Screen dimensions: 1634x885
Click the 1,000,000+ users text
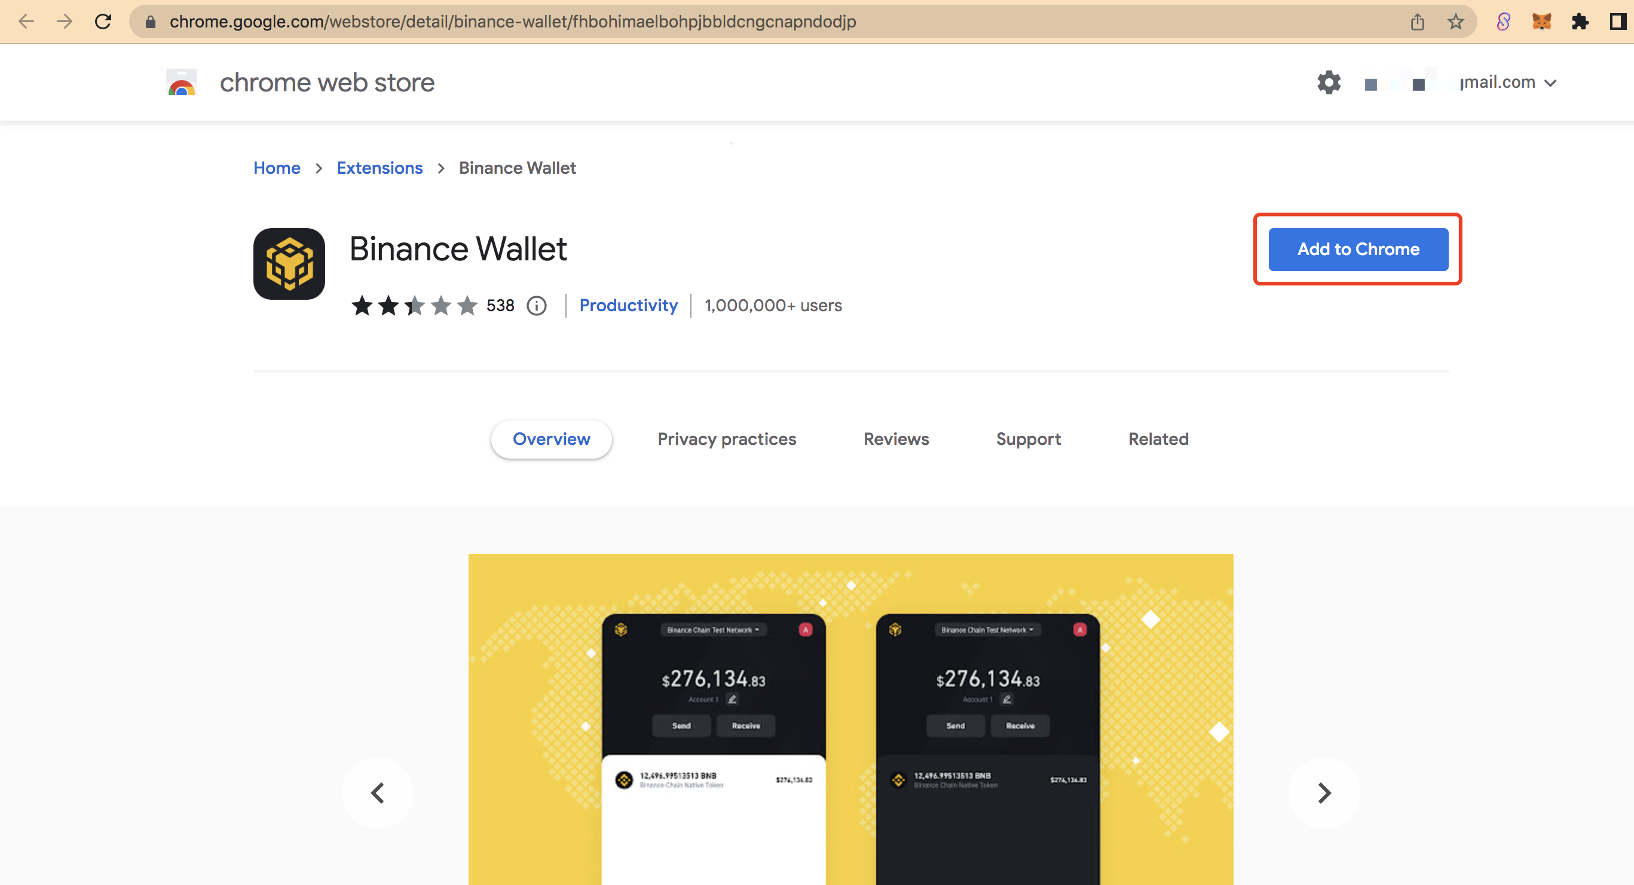tap(773, 306)
